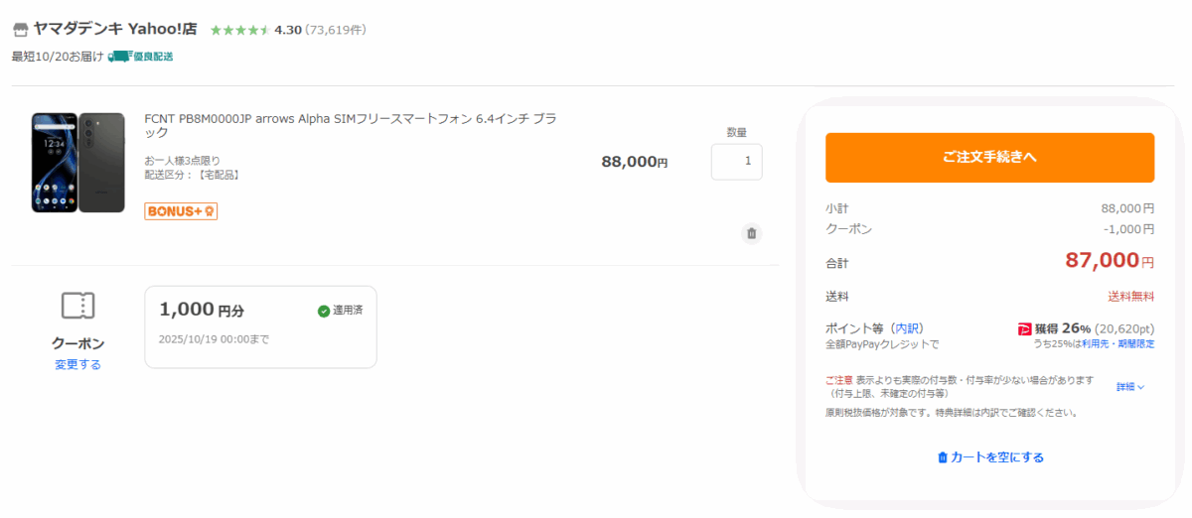Open the FCNT arrows Alpha product title
Viewport: 1192px width, 518px height.
350,125
